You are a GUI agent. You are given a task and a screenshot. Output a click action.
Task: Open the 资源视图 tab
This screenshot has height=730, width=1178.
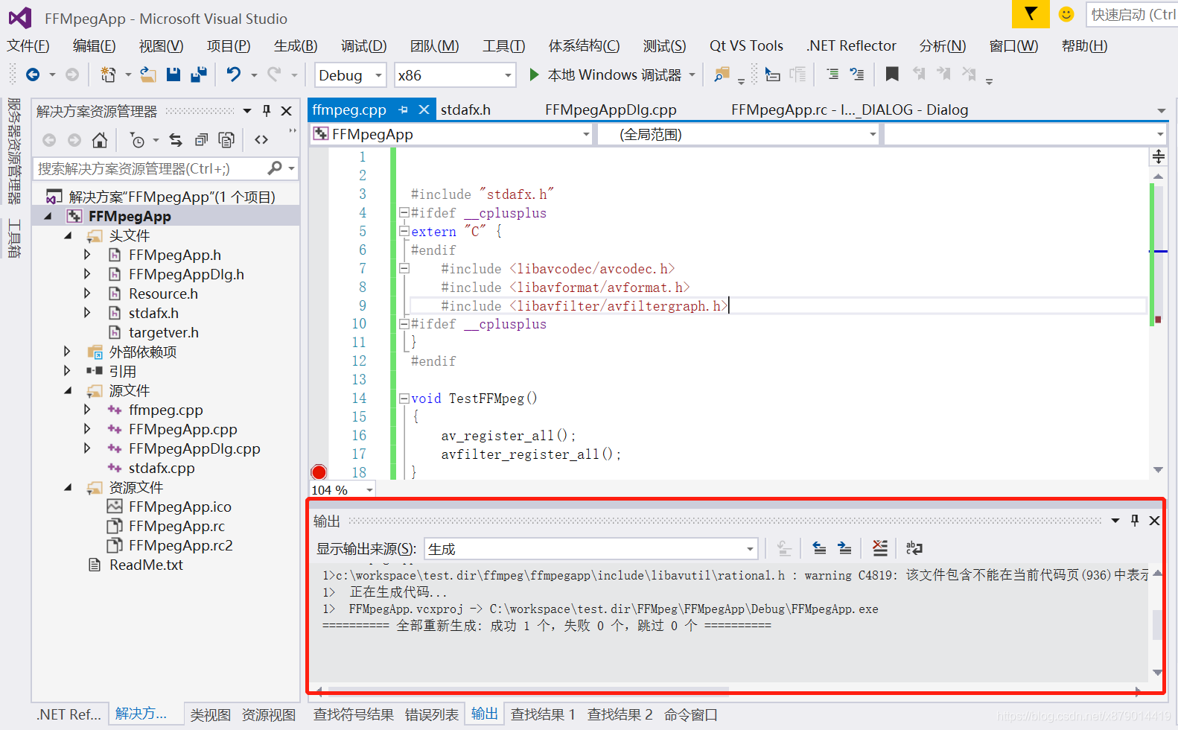tap(269, 714)
